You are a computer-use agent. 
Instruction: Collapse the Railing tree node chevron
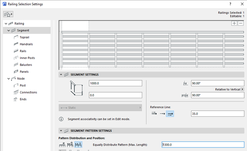(x=6, y=23)
